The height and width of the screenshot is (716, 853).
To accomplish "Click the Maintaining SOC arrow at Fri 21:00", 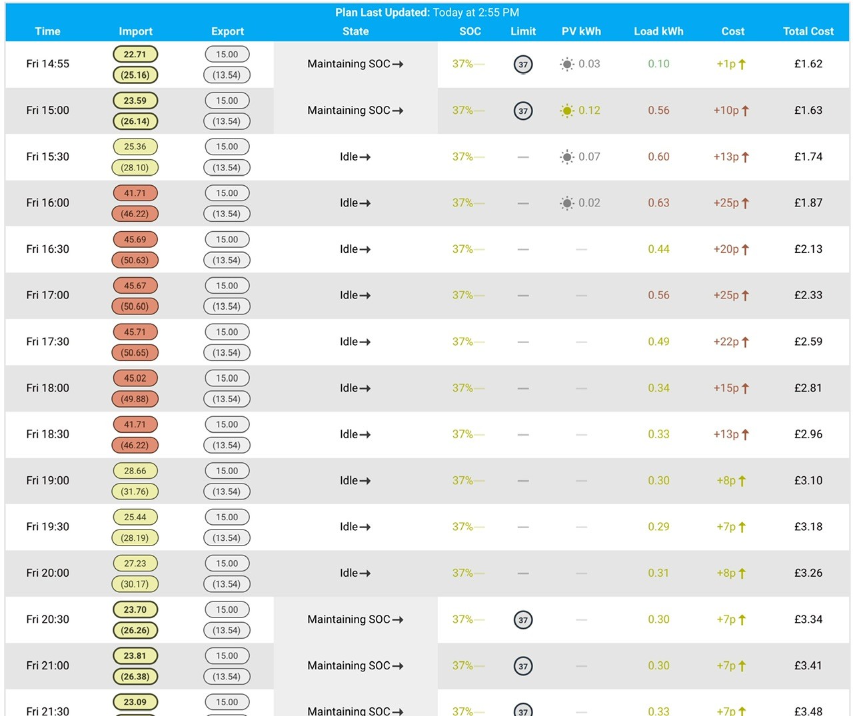I will tap(398, 666).
